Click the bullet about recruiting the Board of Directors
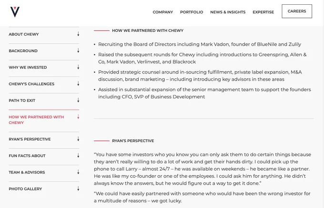Viewport: 324px width, 208px height. pos(199,44)
